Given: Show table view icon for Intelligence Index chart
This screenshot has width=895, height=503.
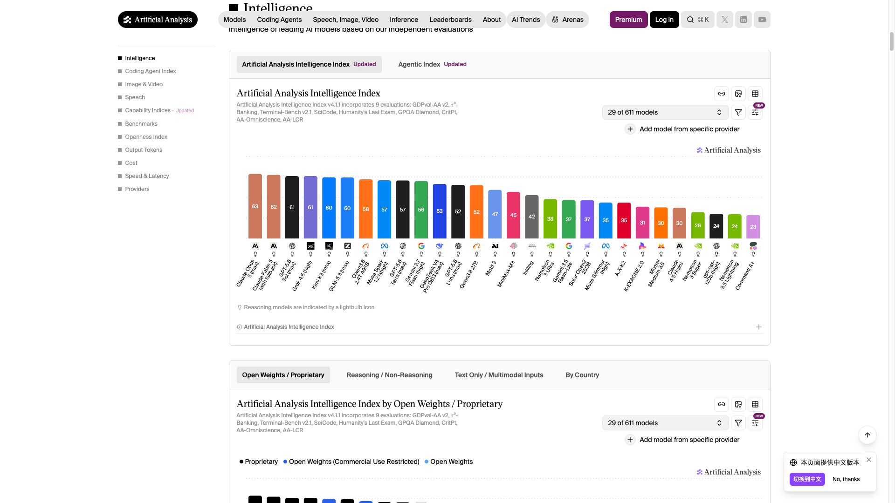Looking at the screenshot, I should click(x=755, y=94).
